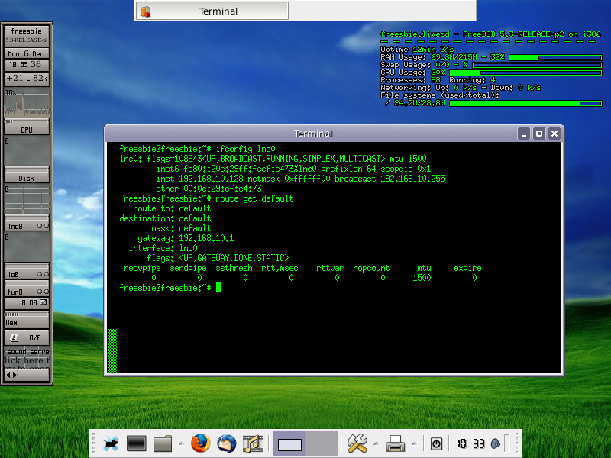Click the 'interface: lnc0' line in the terminal

click(163, 248)
